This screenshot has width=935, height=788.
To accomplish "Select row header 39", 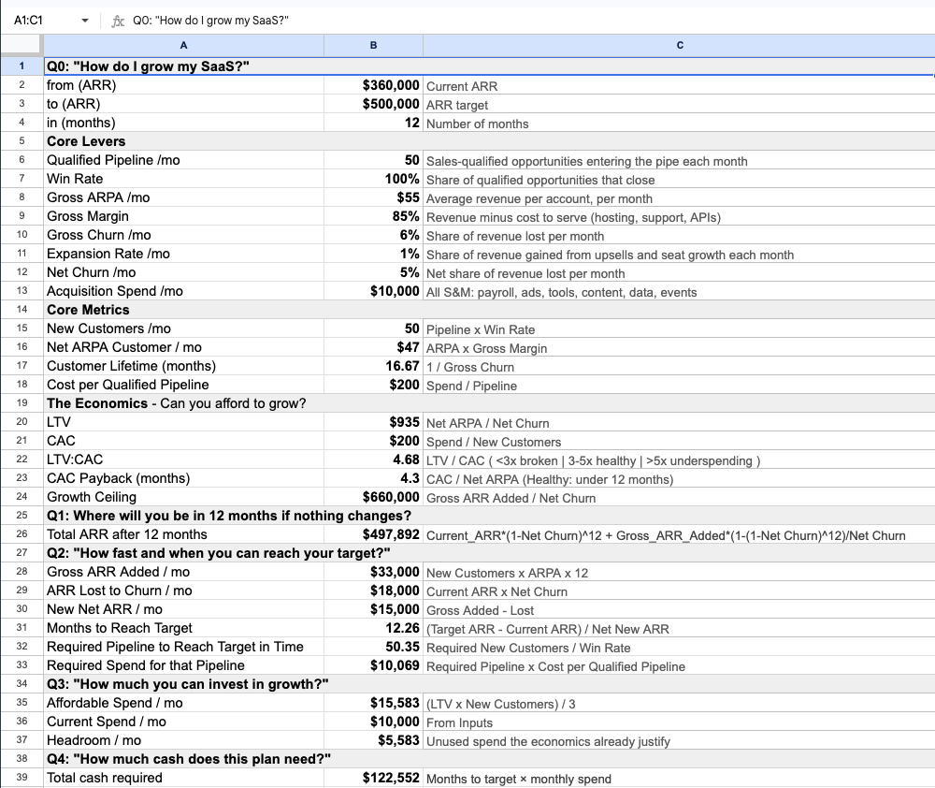I will pos(22,778).
